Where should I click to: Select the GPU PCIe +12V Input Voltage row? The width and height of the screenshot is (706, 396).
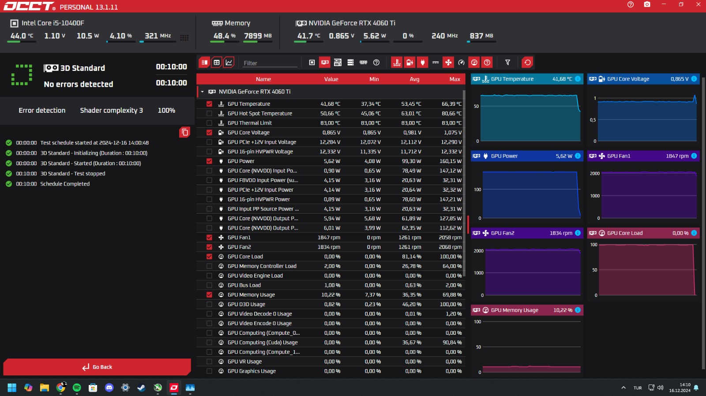pos(331,142)
